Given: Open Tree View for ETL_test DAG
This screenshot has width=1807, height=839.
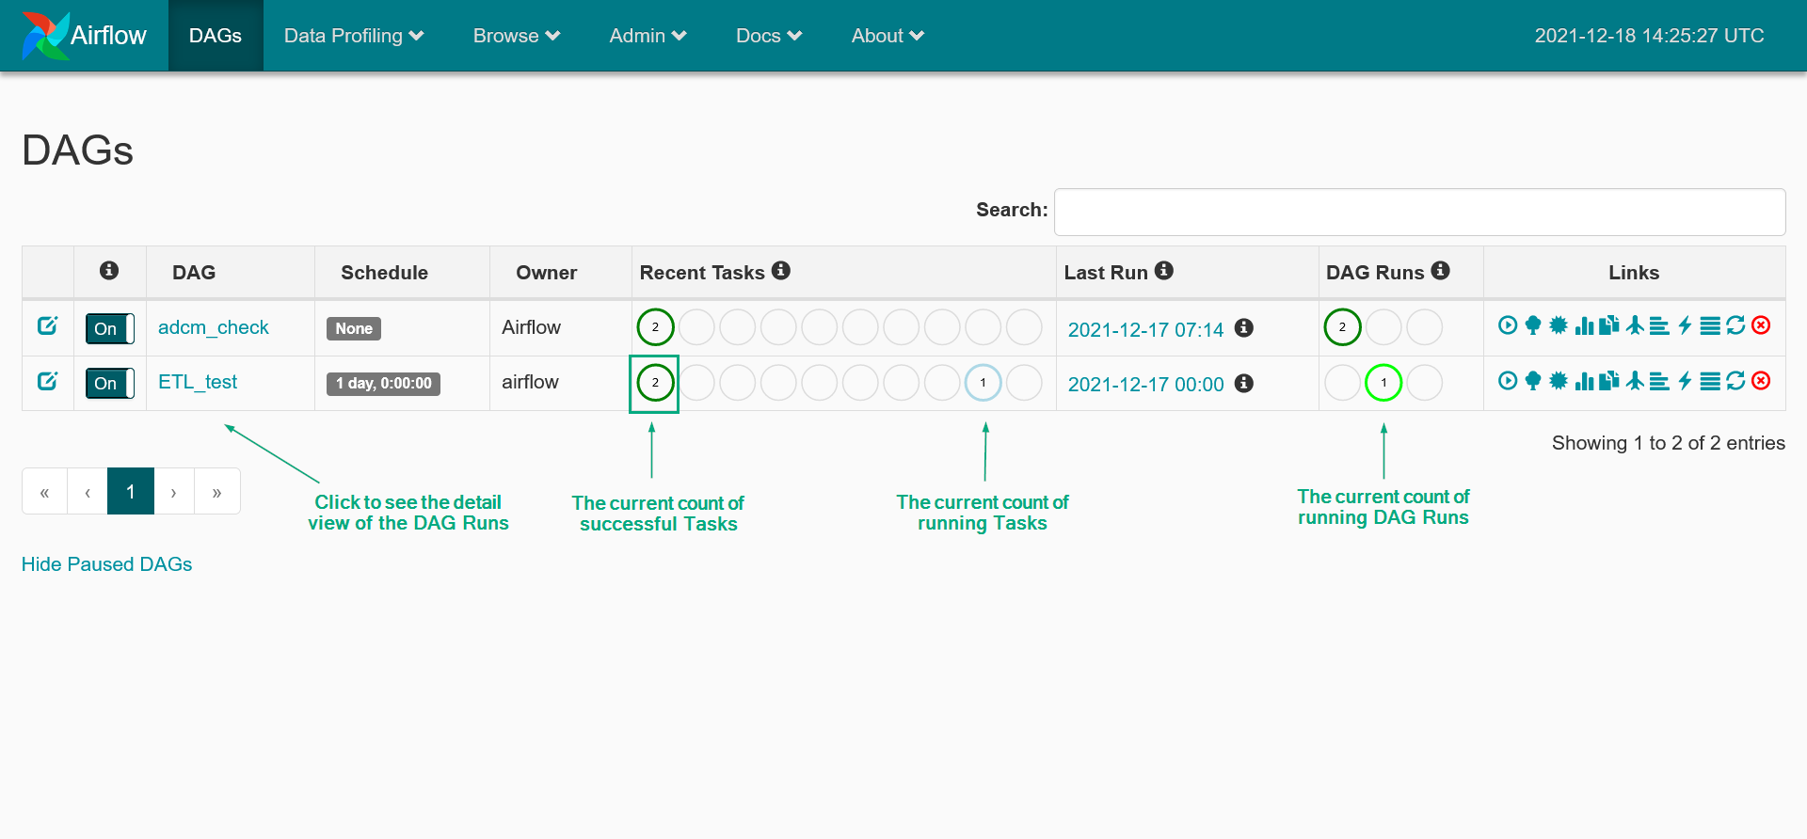Looking at the screenshot, I should pyautogui.click(x=1533, y=381).
